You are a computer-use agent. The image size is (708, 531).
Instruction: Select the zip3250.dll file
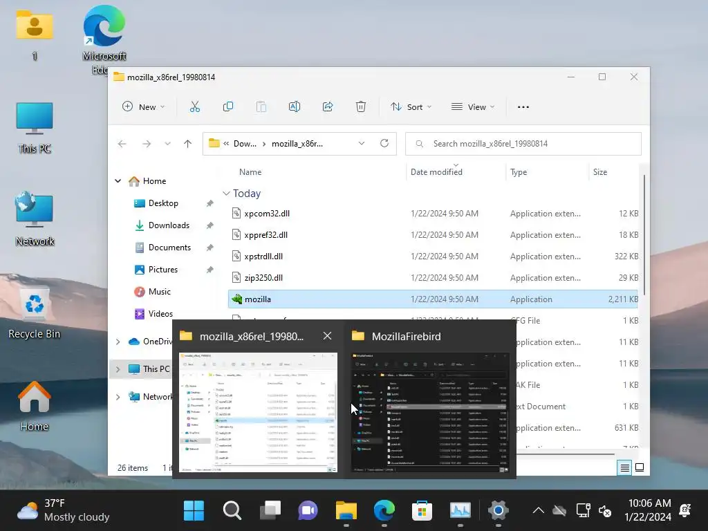click(x=433, y=278)
